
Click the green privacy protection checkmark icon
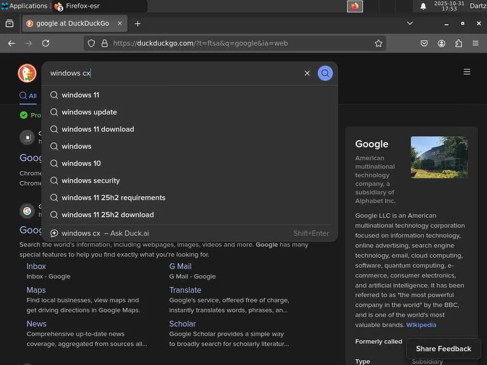point(24,115)
